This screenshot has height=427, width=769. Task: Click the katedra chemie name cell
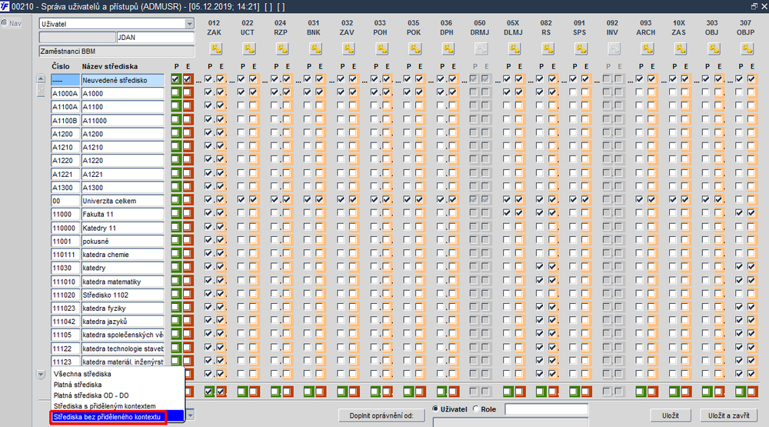coord(122,254)
